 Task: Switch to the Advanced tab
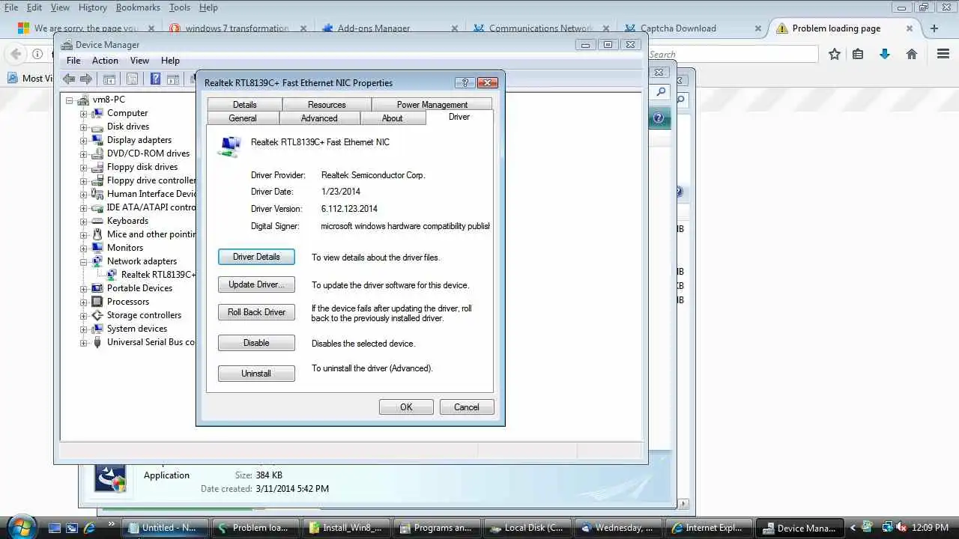click(x=319, y=118)
